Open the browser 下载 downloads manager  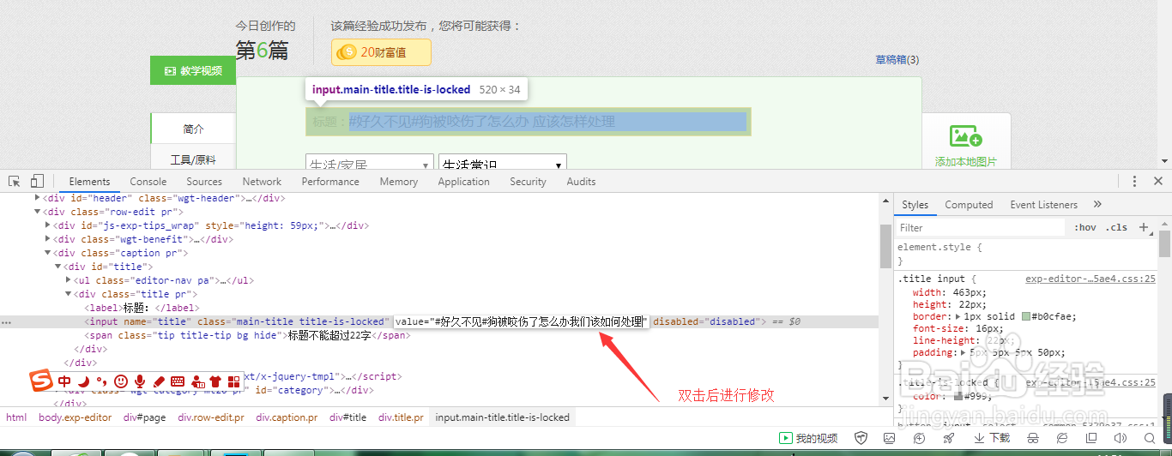[x=992, y=438]
